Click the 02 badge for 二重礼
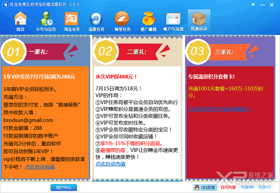The image size is (280, 193). (106, 51)
